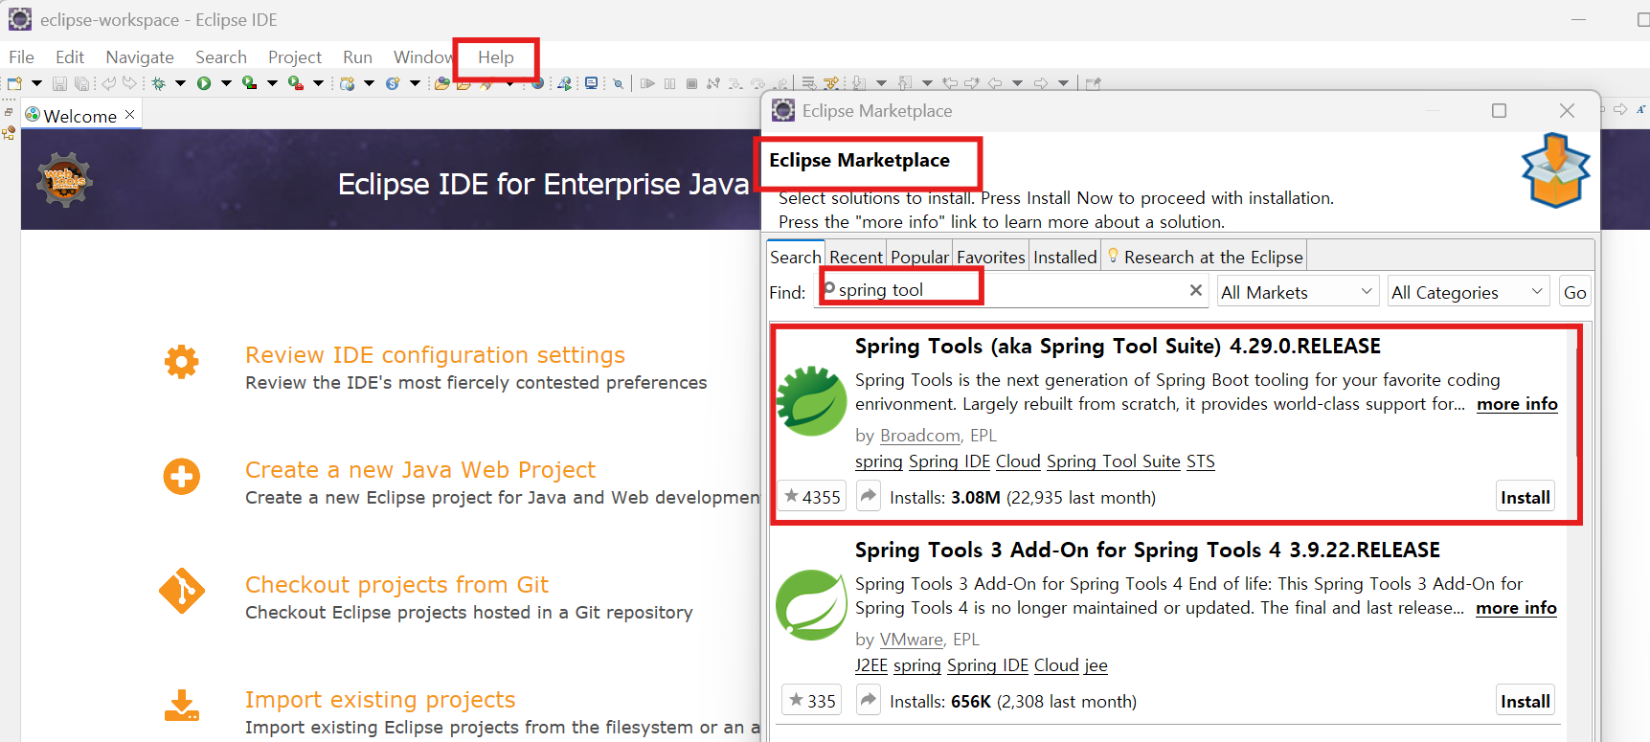Click the Suspend debug icon

coord(669,83)
